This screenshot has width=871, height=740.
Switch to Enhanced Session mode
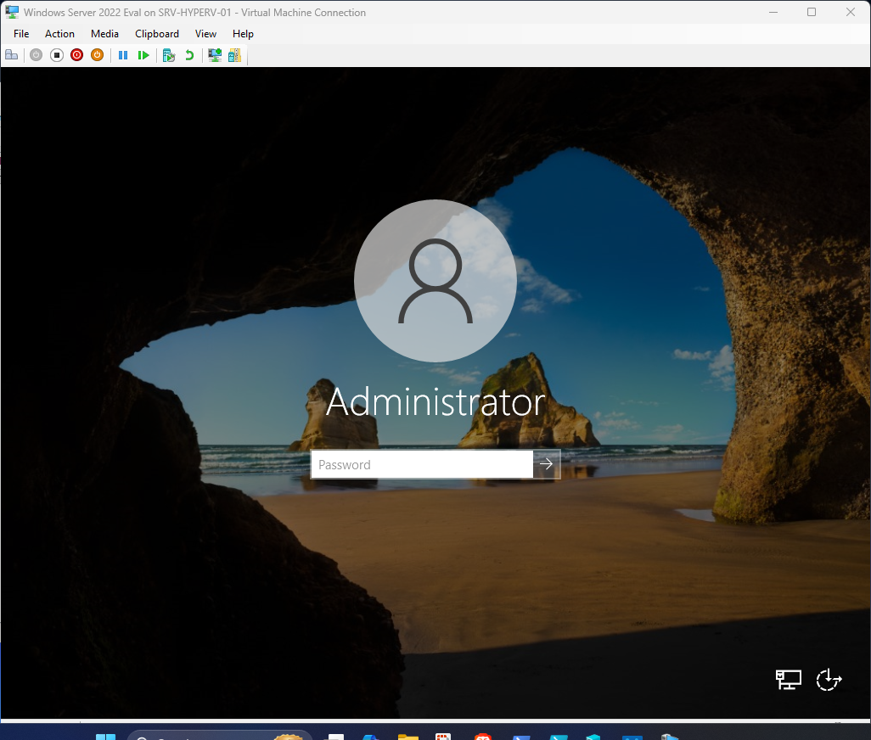(214, 54)
